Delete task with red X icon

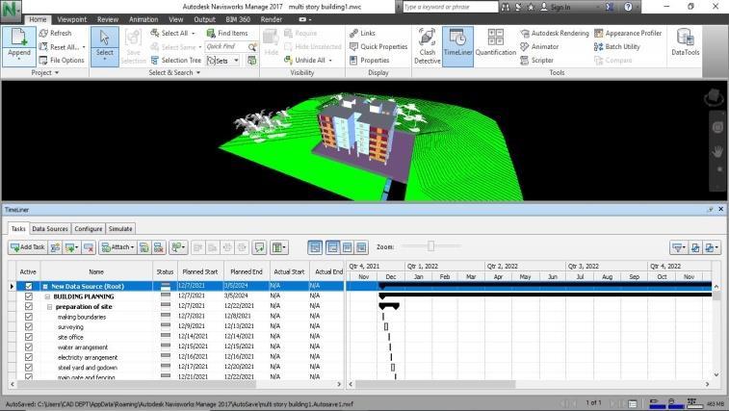tap(89, 247)
